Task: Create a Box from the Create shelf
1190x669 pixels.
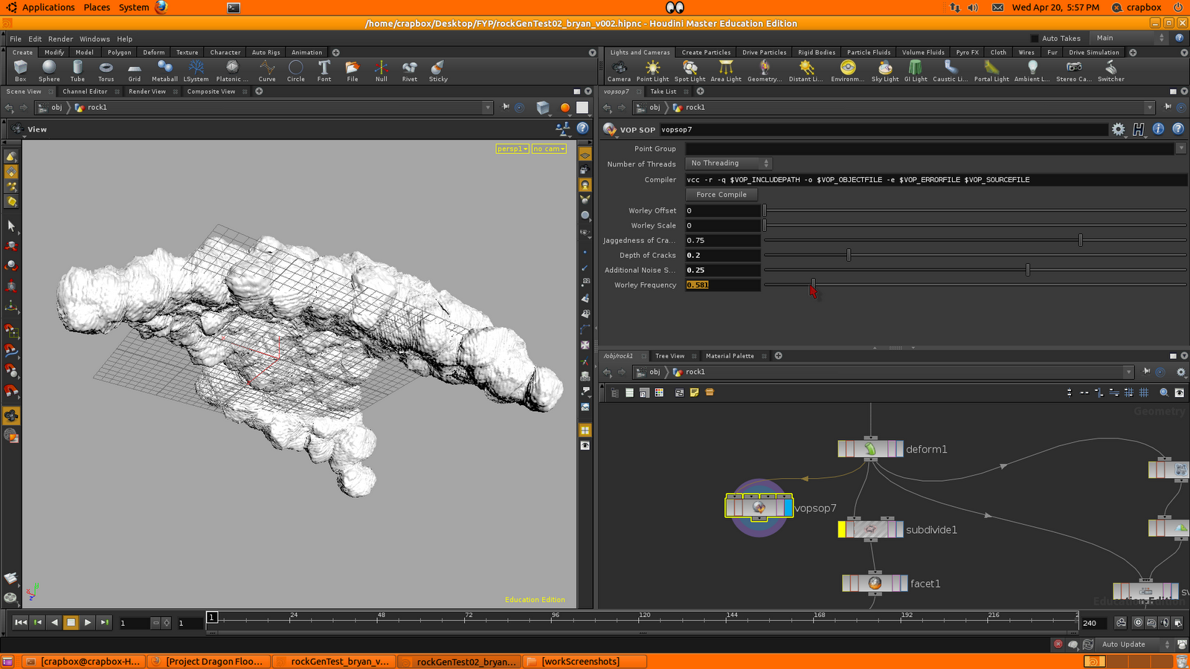Action: [x=21, y=71]
